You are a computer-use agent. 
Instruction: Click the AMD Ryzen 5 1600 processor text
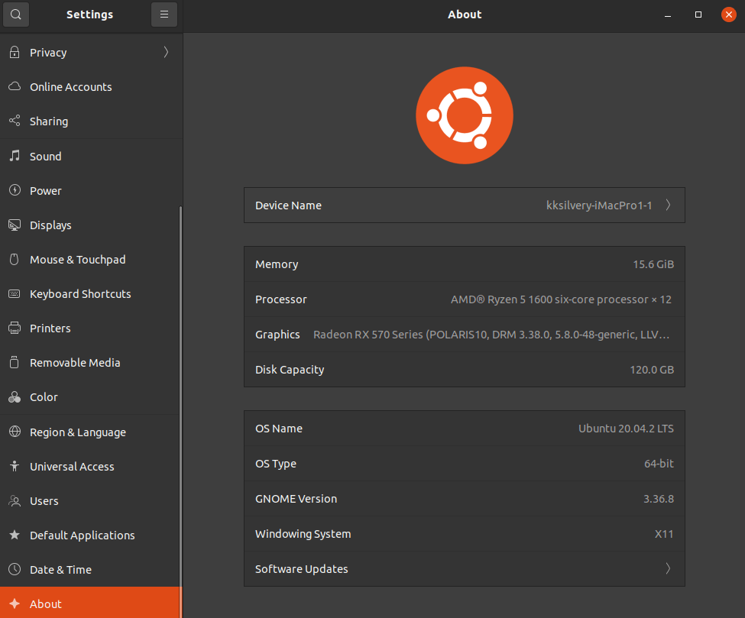(x=561, y=299)
